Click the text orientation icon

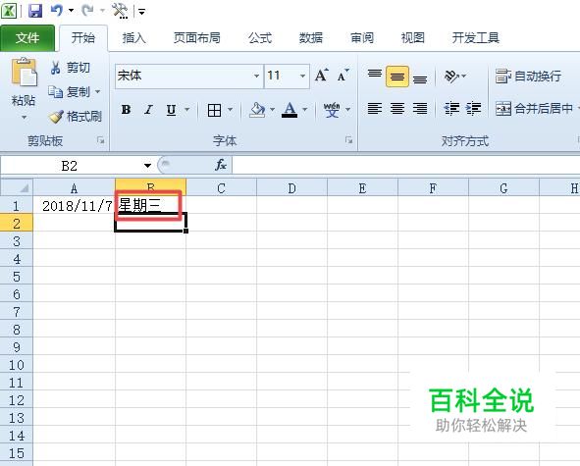click(451, 77)
